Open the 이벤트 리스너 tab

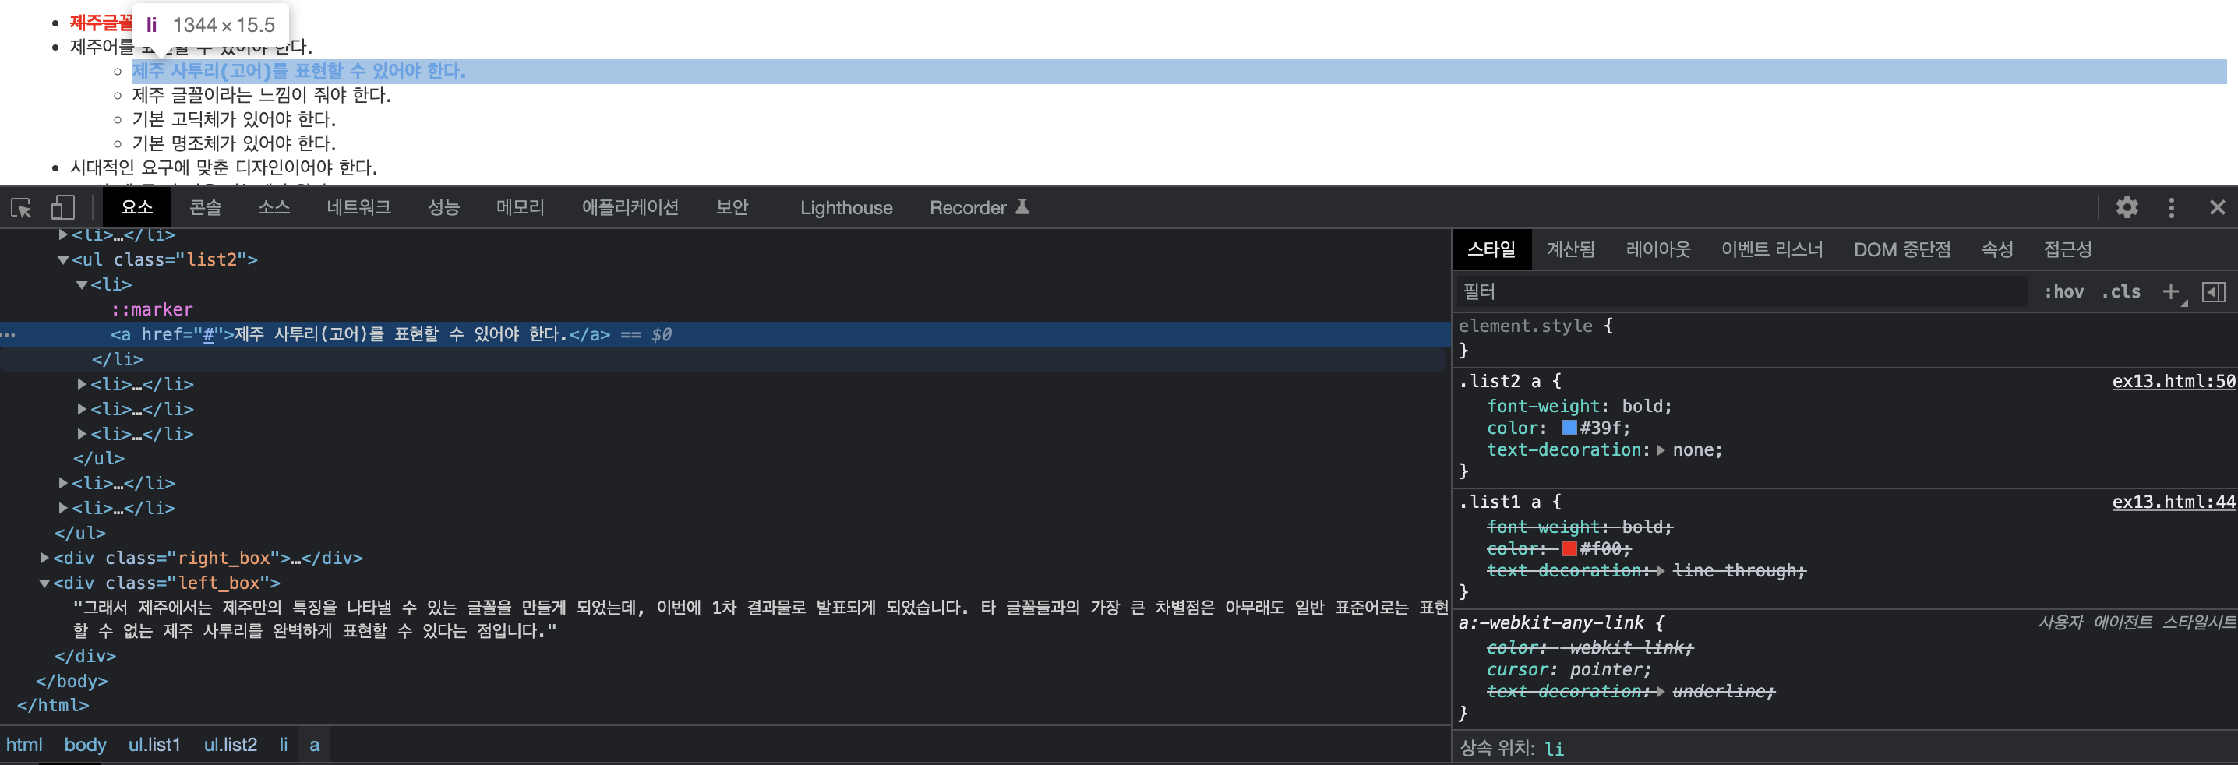[x=1771, y=249]
